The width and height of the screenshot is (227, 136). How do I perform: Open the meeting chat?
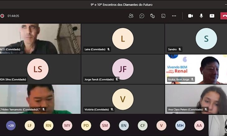click(x=142, y=16)
